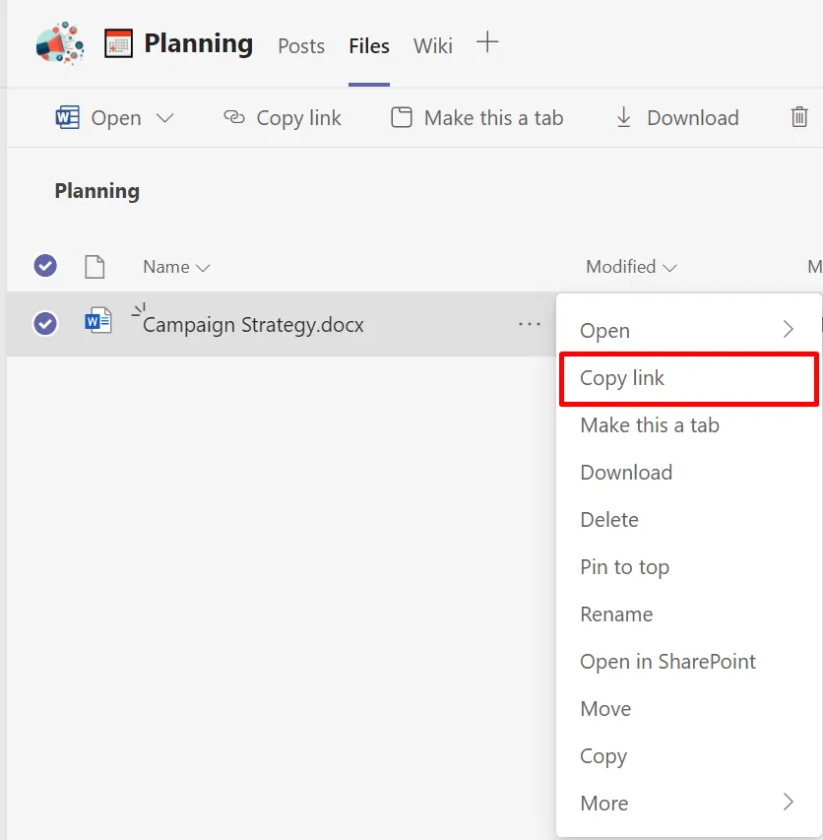Select Copy from the context menu

(x=688, y=756)
